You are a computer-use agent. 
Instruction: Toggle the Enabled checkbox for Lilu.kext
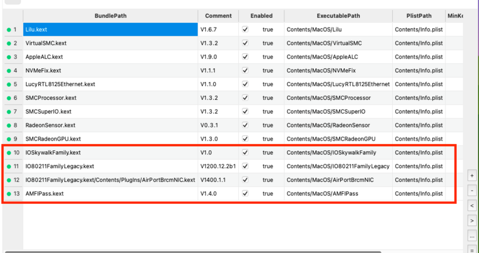pos(245,29)
